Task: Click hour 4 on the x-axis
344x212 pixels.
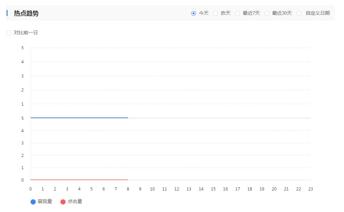Action: 79,189
